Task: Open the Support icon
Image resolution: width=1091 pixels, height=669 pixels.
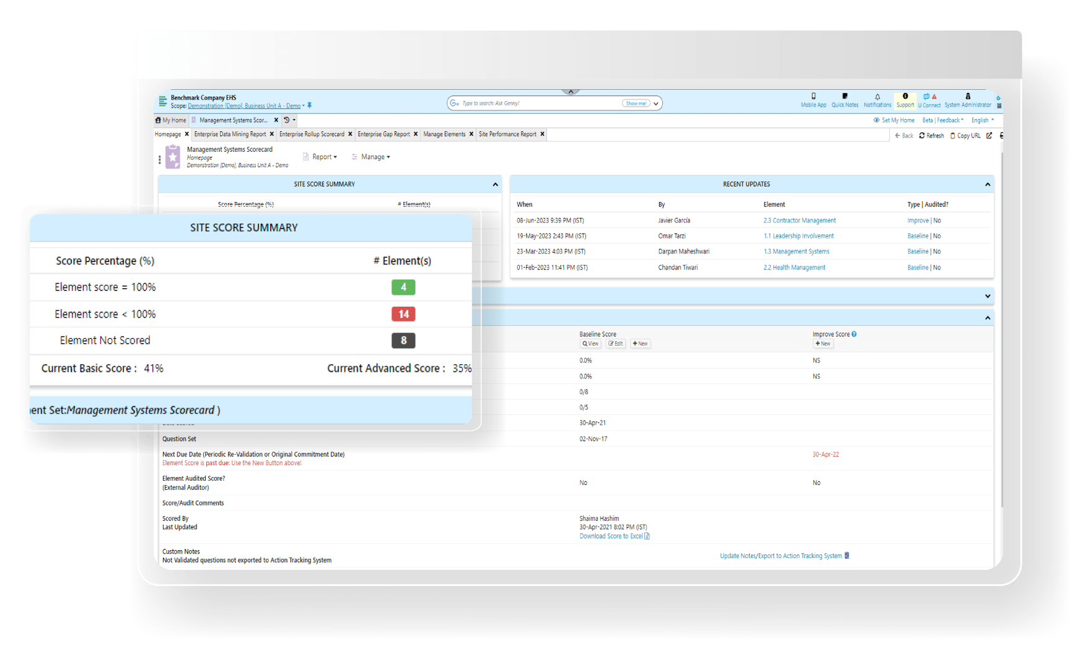Action: 905,100
